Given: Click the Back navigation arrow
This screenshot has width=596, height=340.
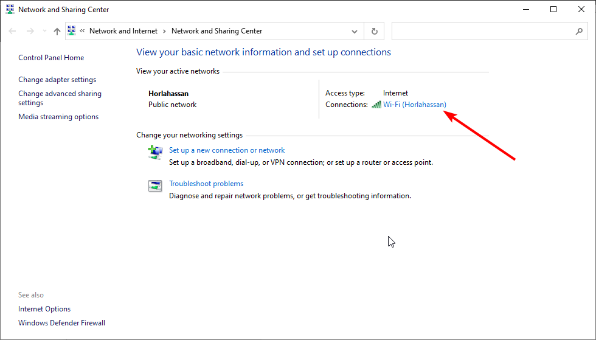Looking at the screenshot, I should 12,31.
